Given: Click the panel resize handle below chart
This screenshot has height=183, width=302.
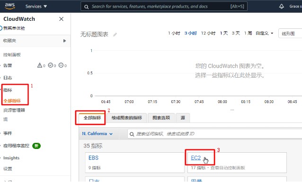Looking at the screenshot, I should point(232,110).
